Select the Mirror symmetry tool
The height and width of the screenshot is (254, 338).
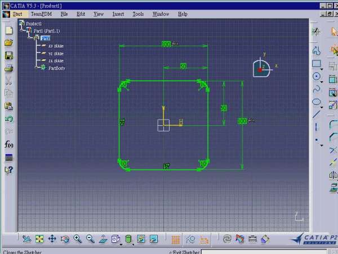pyautogui.click(x=333, y=175)
